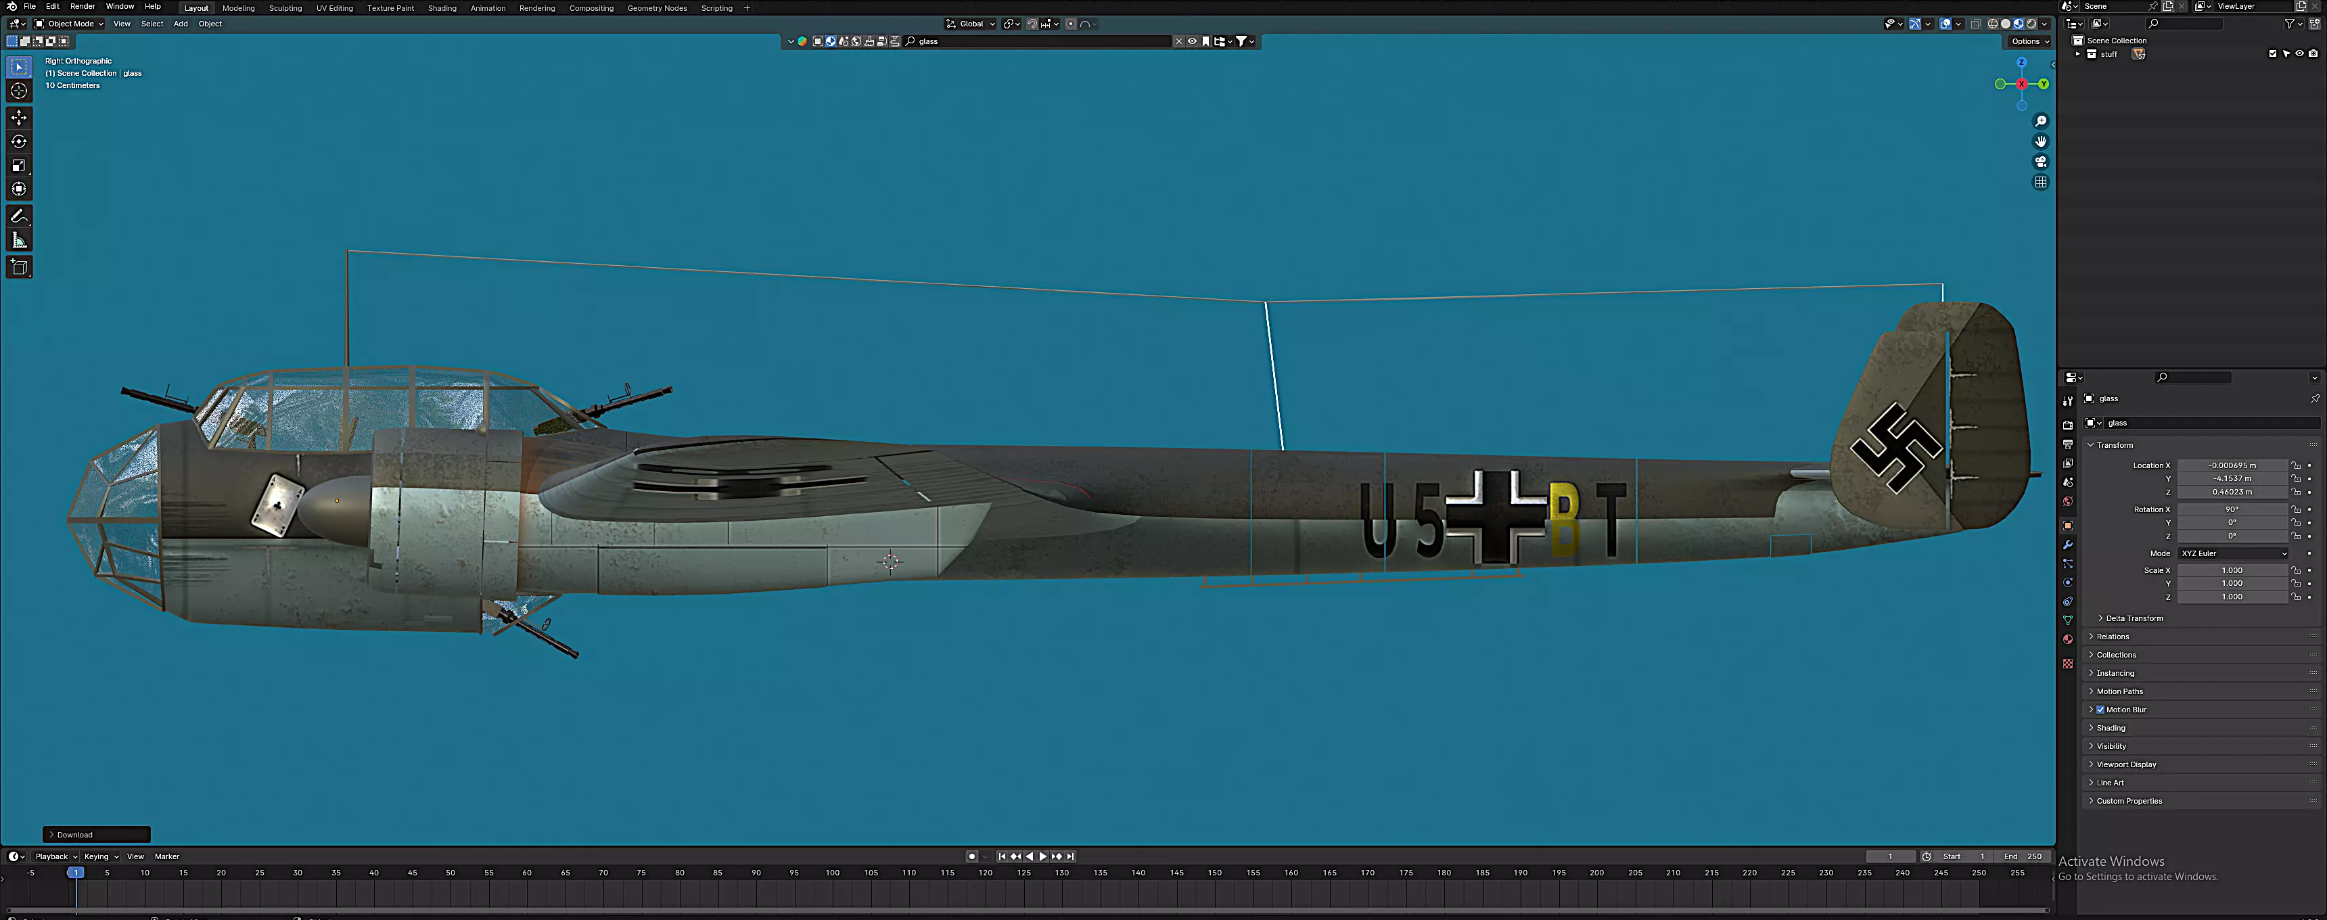This screenshot has height=920, width=2327.
Task: Open the Material properties tab
Action: [x=2068, y=640]
